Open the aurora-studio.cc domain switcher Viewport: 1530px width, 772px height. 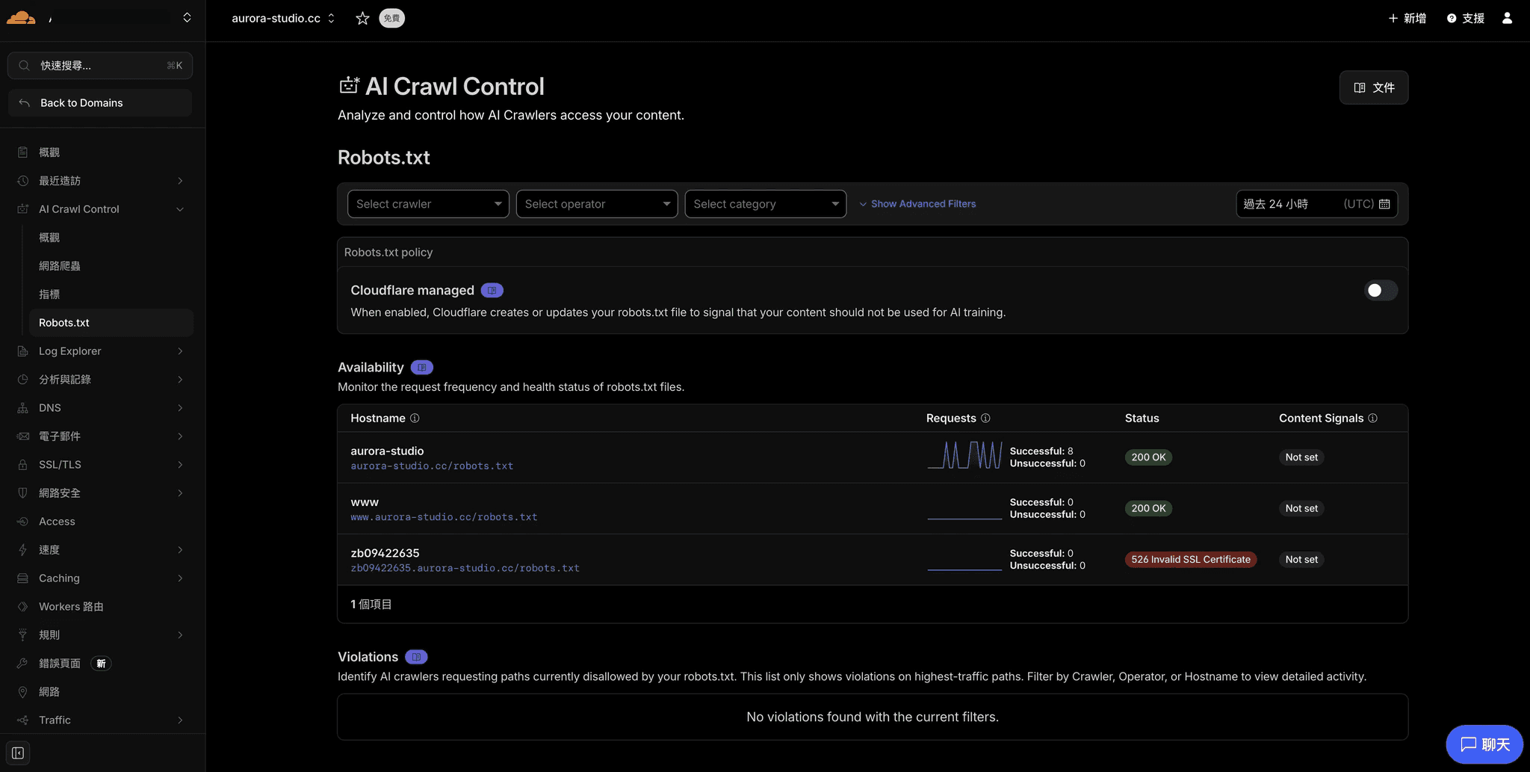point(283,18)
